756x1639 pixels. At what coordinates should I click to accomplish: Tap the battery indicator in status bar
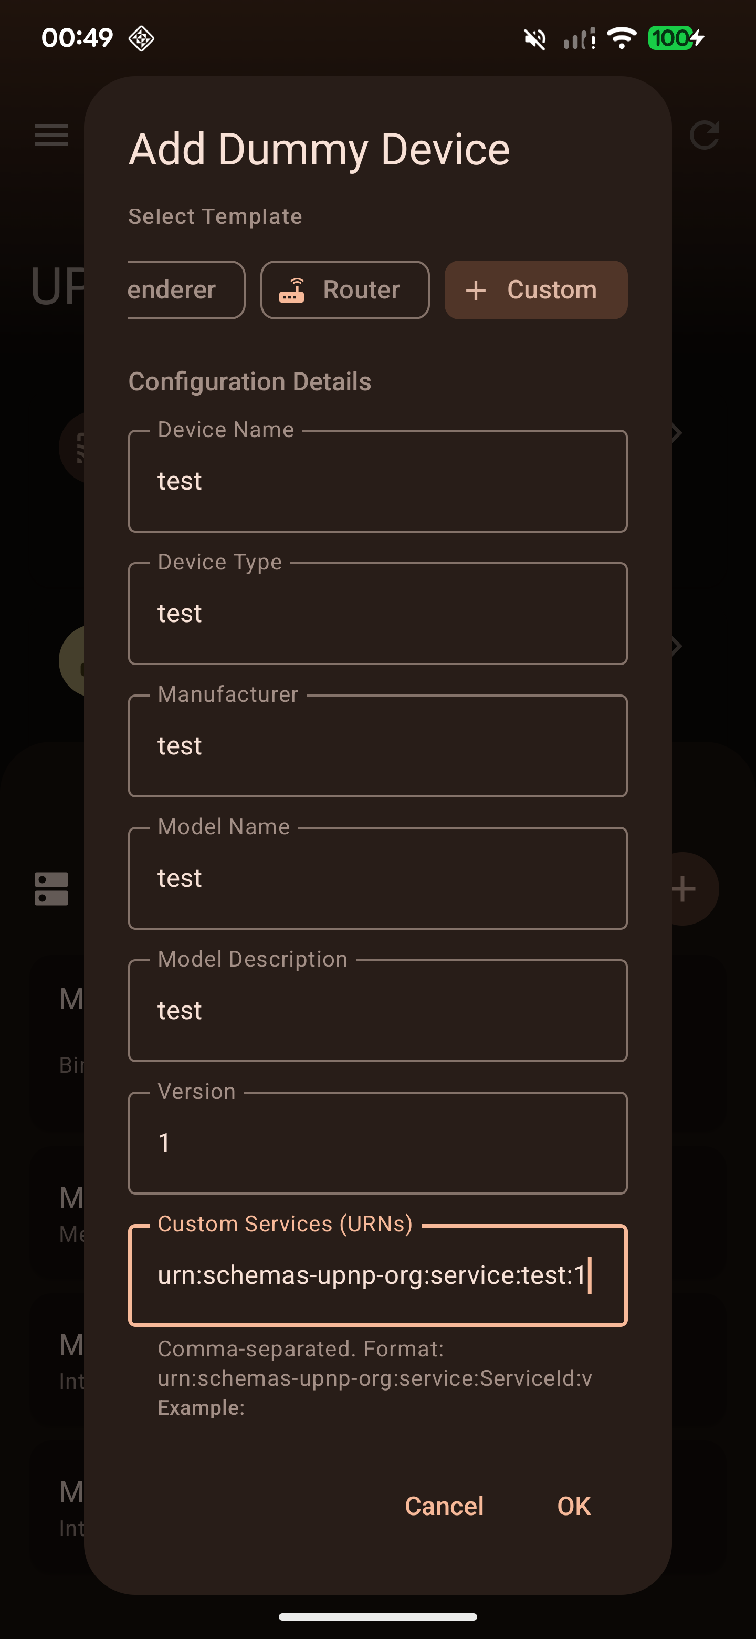pos(675,38)
